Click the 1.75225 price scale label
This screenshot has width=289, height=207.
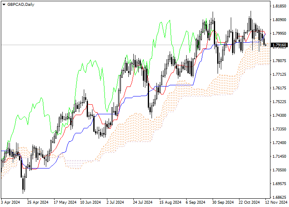(x=279, y=102)
